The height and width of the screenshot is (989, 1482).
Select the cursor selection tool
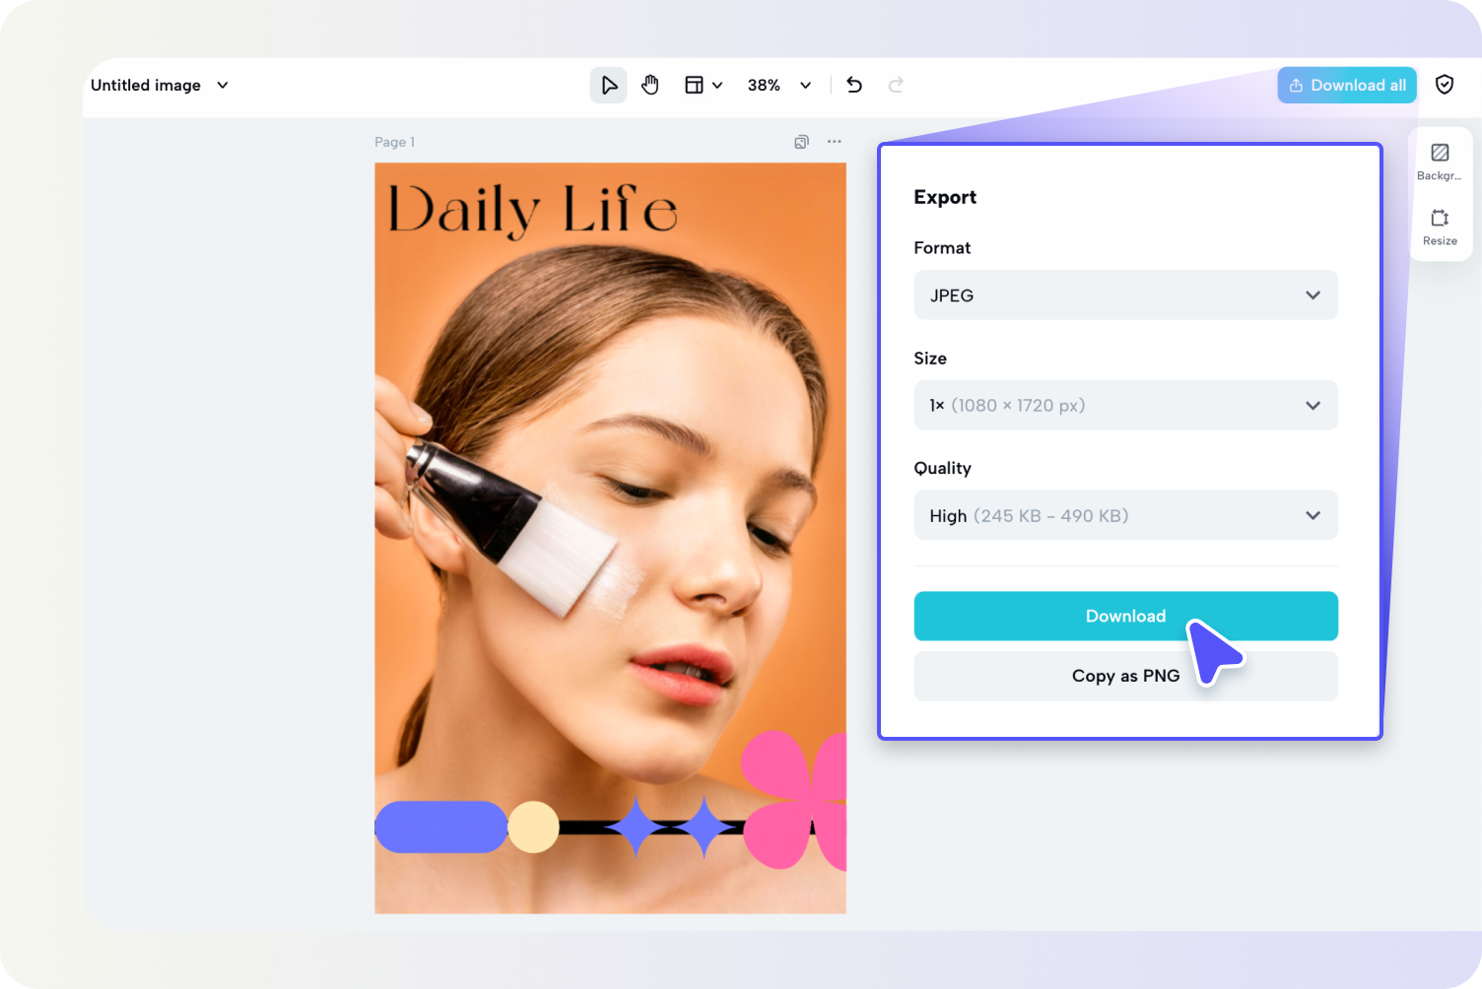[608, 85]
